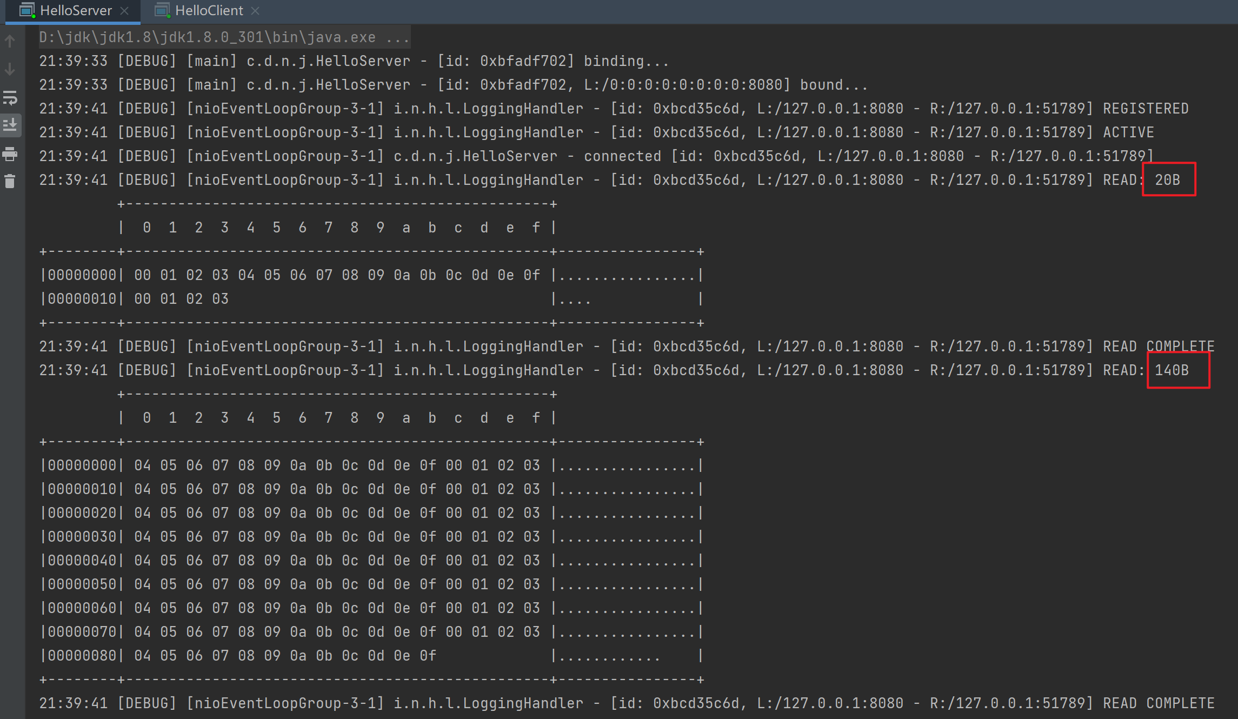Image resolution: width=1238 pixels, height=719 pixels.
Task: Toggle Soft-Wrap for console output
Action: point(10,98)
